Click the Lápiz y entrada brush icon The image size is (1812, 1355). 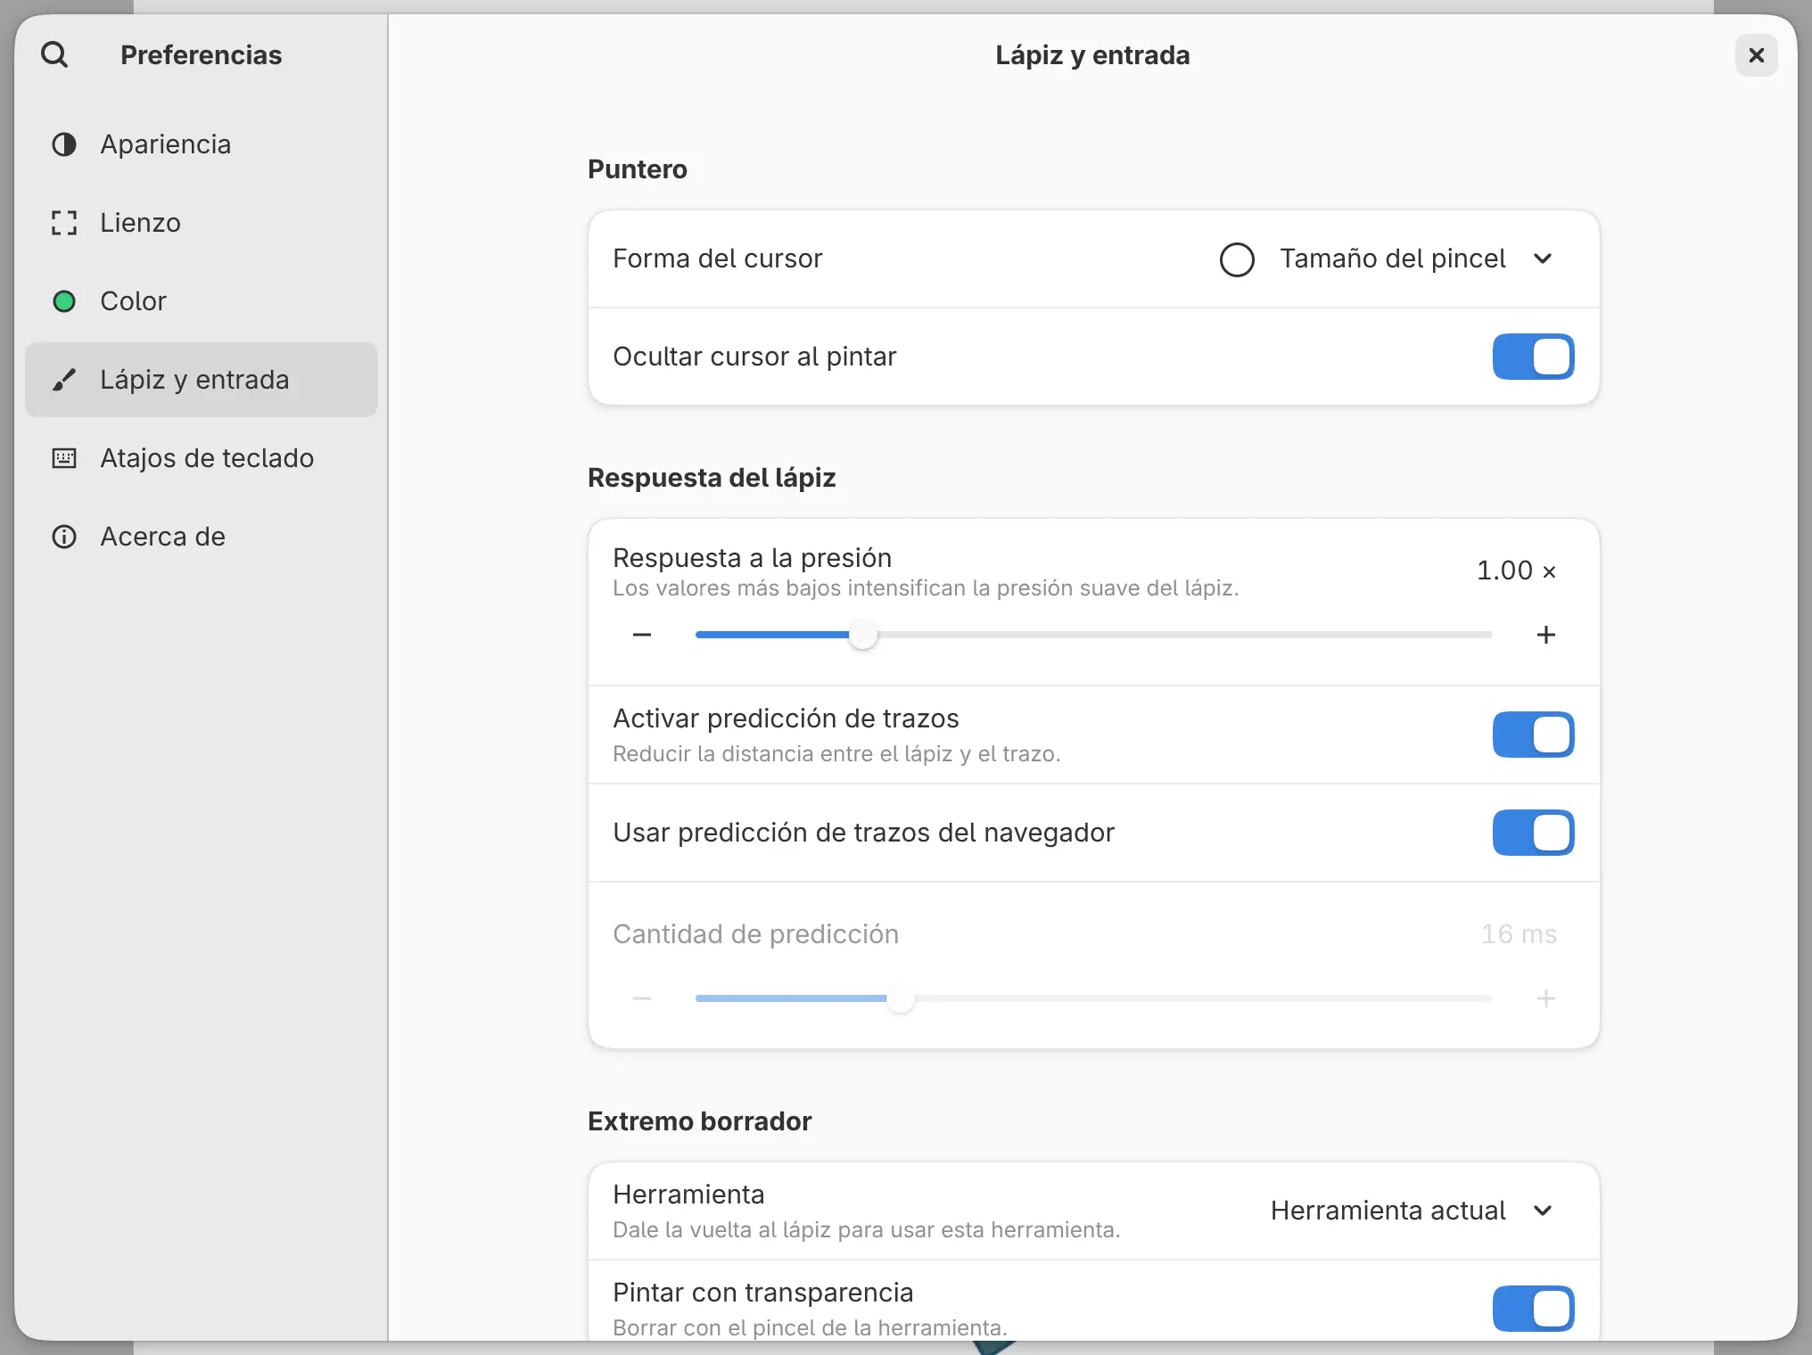click(64, 380)
